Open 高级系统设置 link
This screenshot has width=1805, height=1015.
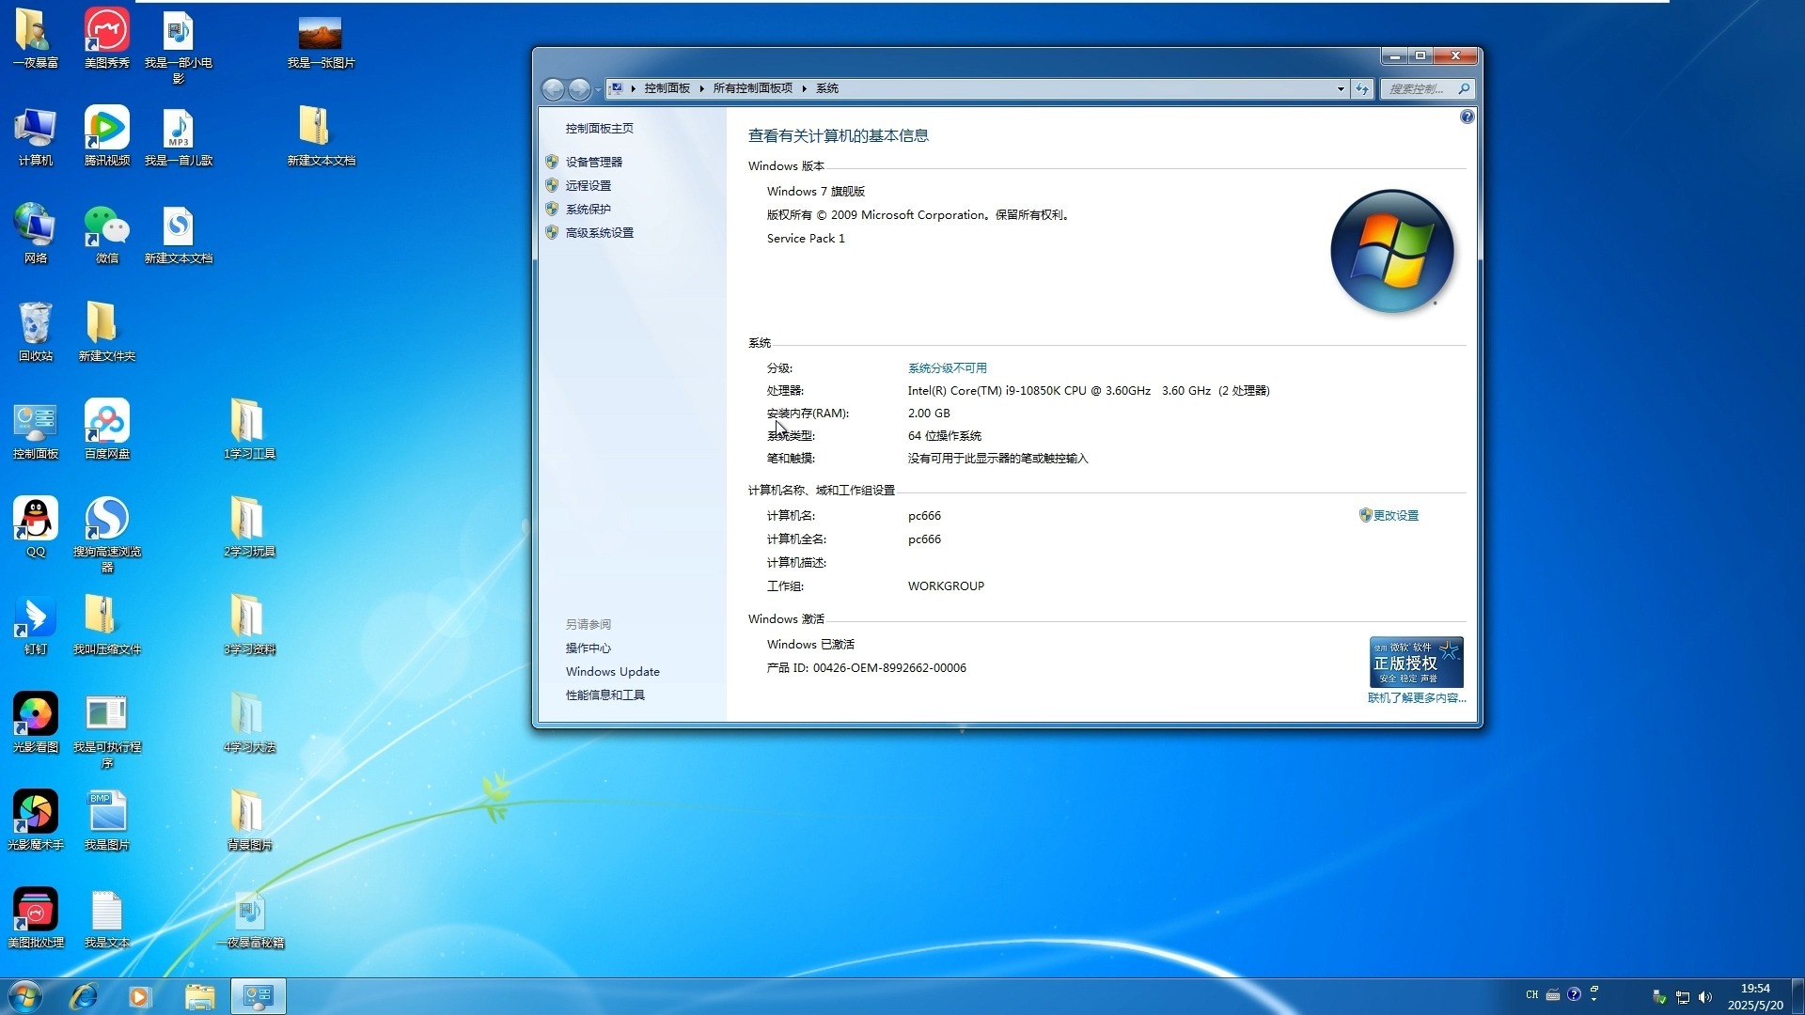(599, 232)
